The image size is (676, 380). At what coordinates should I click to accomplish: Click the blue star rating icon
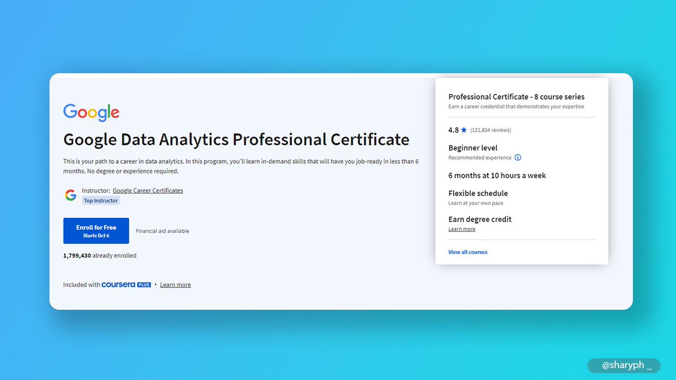[x=464, y=129]
